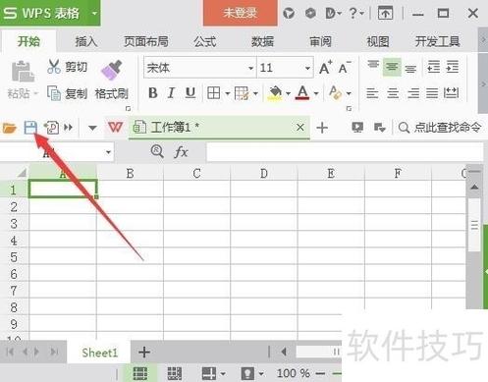The width and height of the screenshot is (488, 382).
Task: Click the 未登录 login button
Action: [241, 13]
